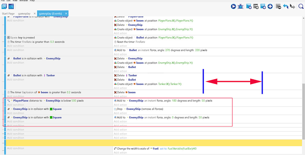Switch to the gameplay scene tab
Image resolution: width=305 pixels, height=155 pixels.
(24, 14)
